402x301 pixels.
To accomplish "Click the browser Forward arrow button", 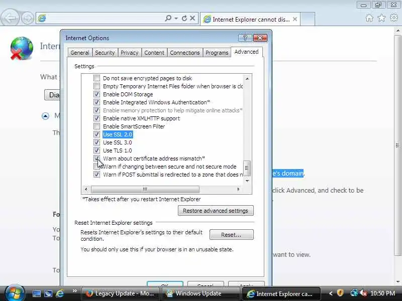I will [x=27, y=19].
